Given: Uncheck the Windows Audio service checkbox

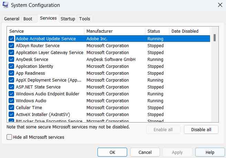Looking at the screenshot, I should (x=11, y=101).
